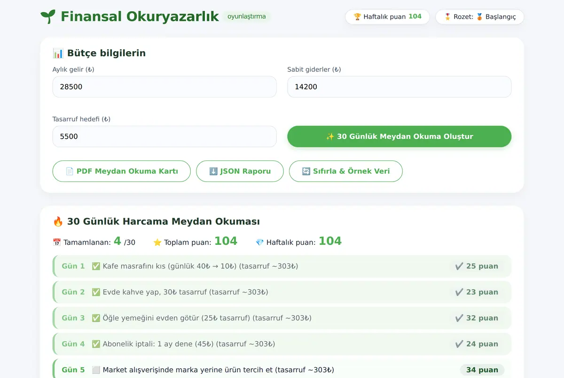Focus the Sabit giderler input field
564x378 pixels.
coord(399,87)
